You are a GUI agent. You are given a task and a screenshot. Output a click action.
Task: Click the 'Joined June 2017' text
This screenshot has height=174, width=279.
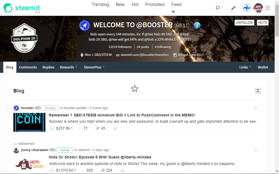(x=190, y=55)
